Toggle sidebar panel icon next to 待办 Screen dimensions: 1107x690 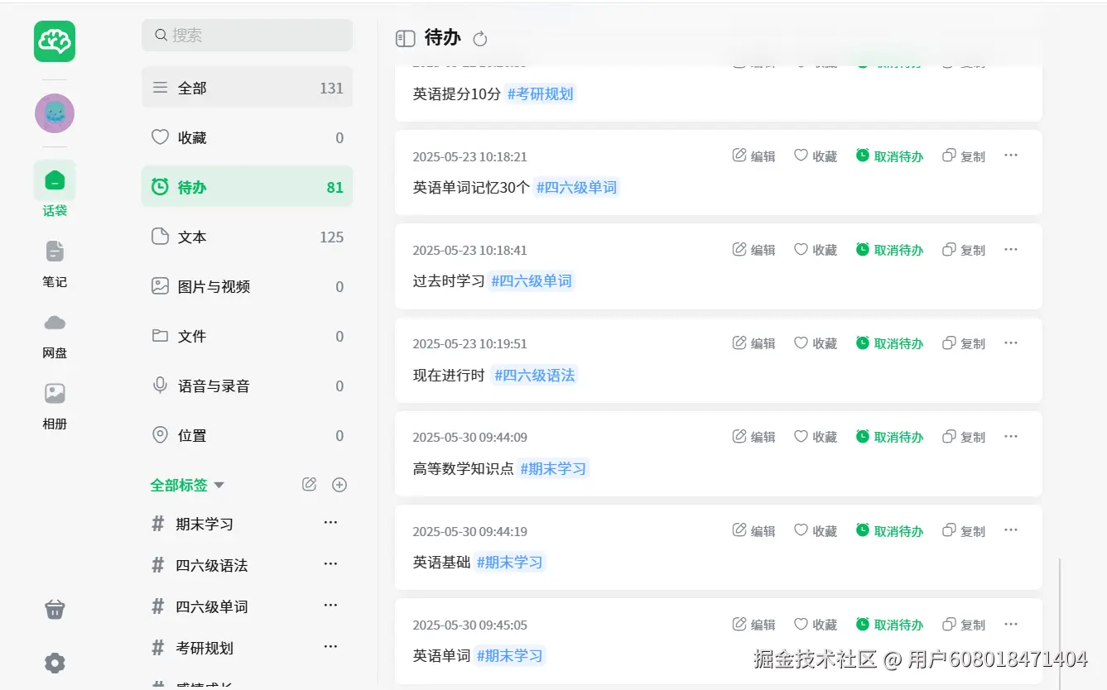(x=405, y=38)
